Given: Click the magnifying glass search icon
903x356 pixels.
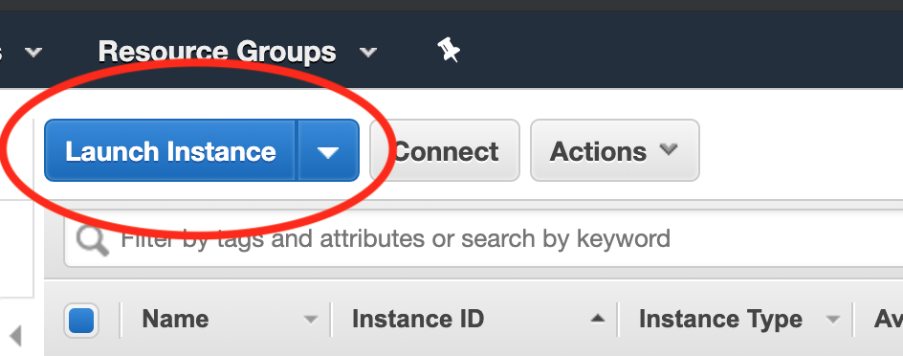Looking at the screenshot, I should tap(92, 240).
